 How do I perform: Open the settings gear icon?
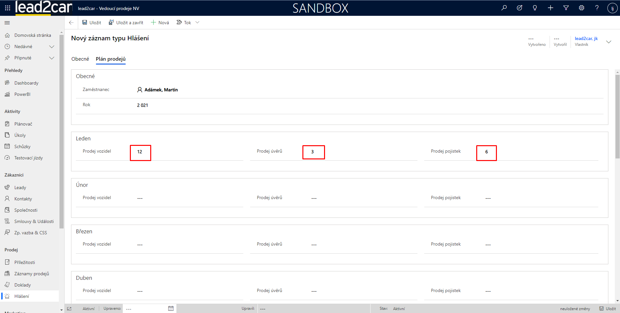click(x=582, y=8)
